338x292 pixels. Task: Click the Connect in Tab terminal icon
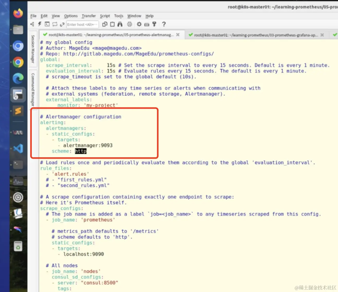(47, 24)
